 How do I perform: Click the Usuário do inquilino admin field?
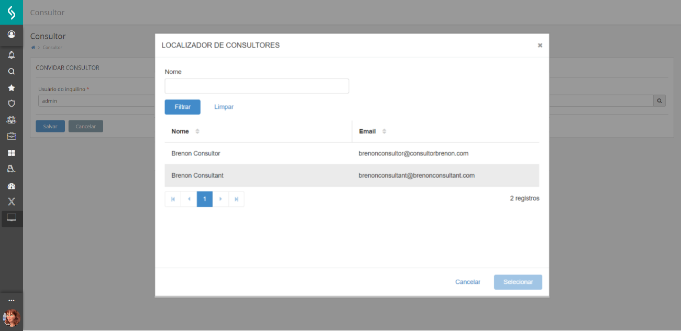point(96,101)
